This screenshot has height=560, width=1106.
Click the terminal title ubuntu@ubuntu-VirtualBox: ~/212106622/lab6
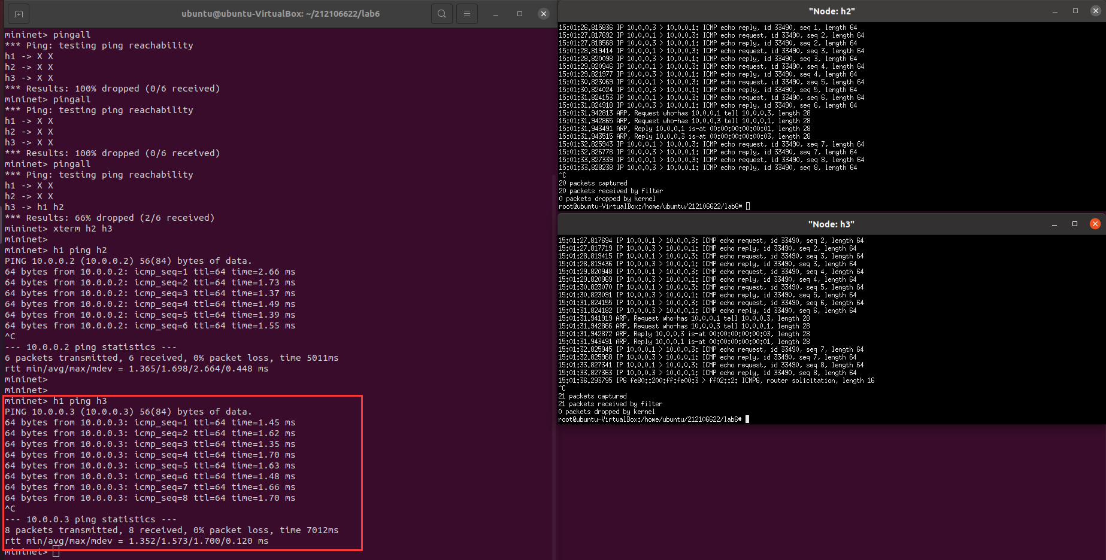(281, 14)
